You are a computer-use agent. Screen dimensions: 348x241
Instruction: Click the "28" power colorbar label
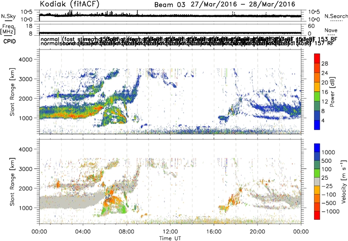325,64
